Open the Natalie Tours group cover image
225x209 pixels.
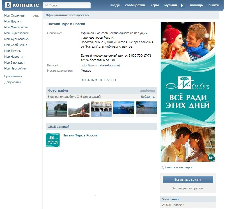click(x=188, y=92)
